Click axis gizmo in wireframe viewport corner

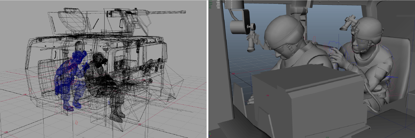coord(5,132)
